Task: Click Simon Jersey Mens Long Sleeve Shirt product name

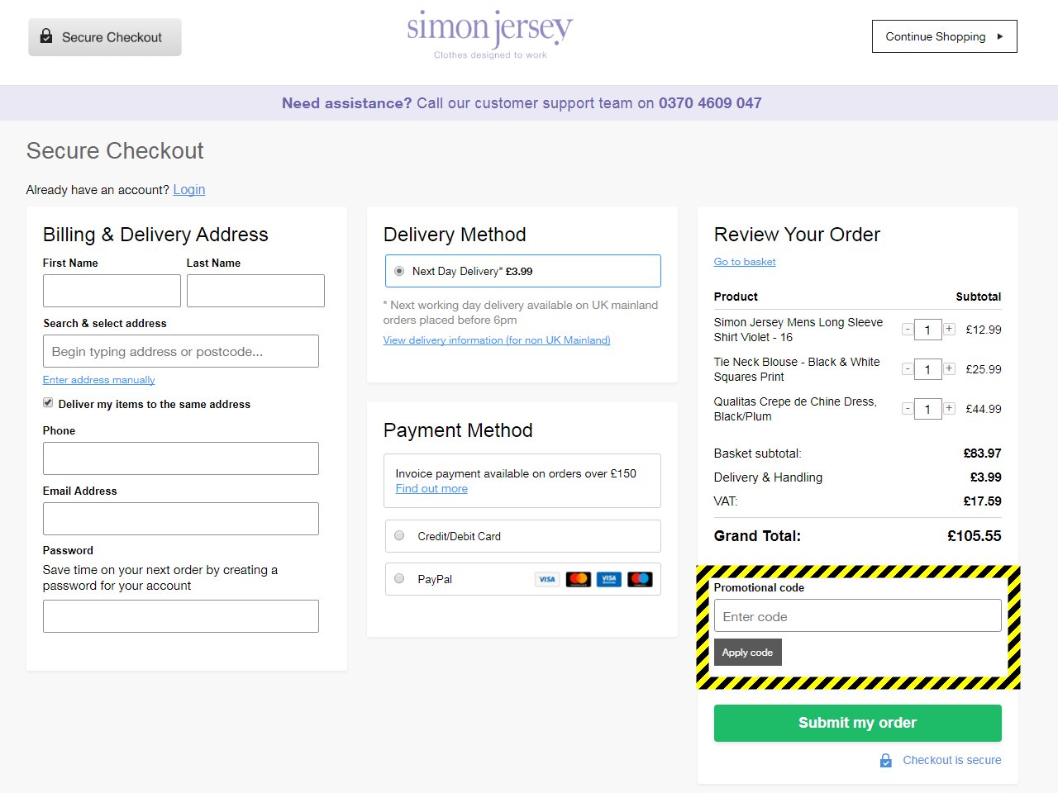Action: pyautogui.click(x=798, y=330)
